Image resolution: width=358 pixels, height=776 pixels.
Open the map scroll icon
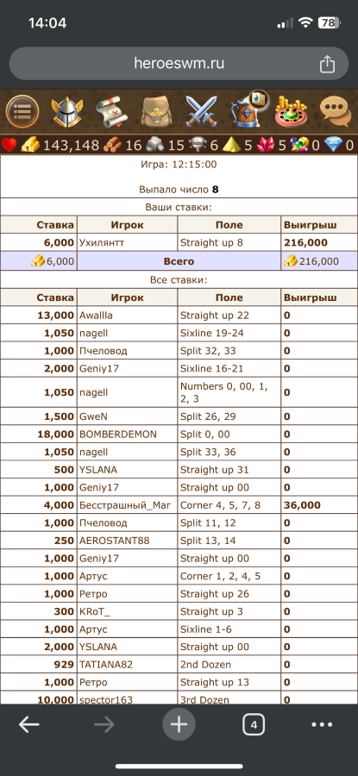coord(112,112)
